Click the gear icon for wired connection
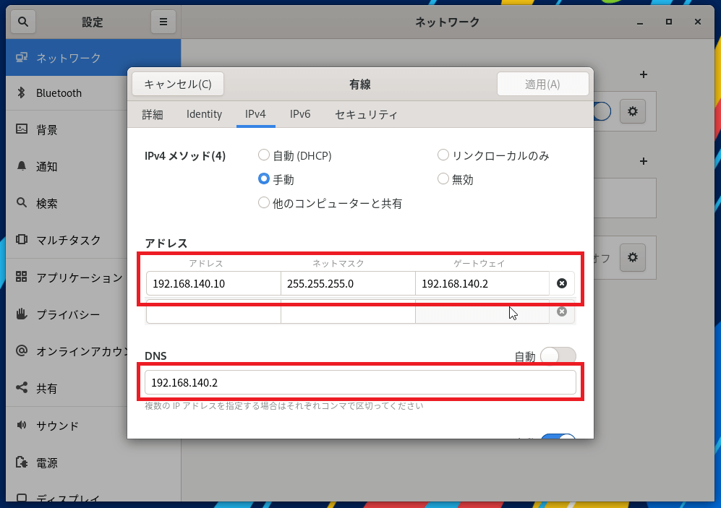 [633, 111]
